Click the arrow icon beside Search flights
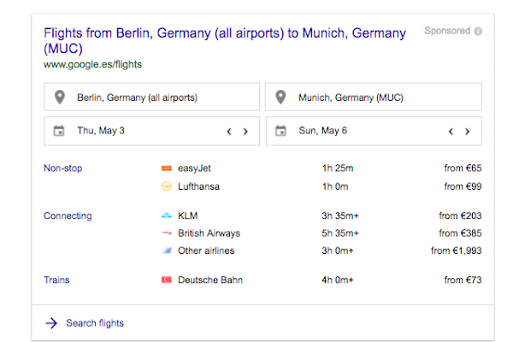 (x=51, y=323)
